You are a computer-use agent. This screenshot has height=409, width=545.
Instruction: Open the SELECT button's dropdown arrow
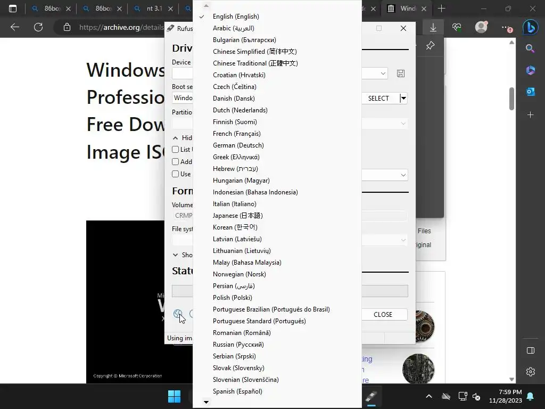coord(403,99)
